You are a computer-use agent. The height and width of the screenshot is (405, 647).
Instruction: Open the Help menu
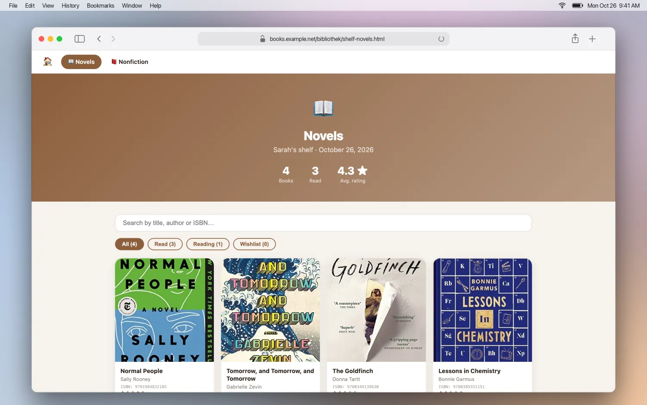pos(155,6)
